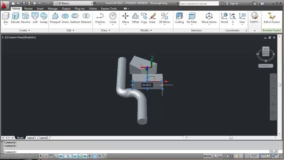Select the Circle tool
Viewport: 284px width, 160px height.
113,18
